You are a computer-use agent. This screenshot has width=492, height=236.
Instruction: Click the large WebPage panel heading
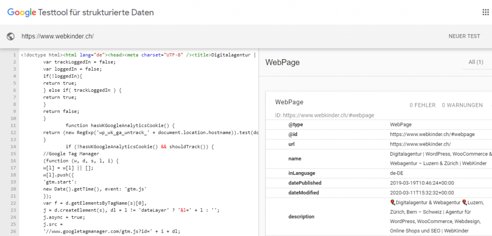pos(283,62)
